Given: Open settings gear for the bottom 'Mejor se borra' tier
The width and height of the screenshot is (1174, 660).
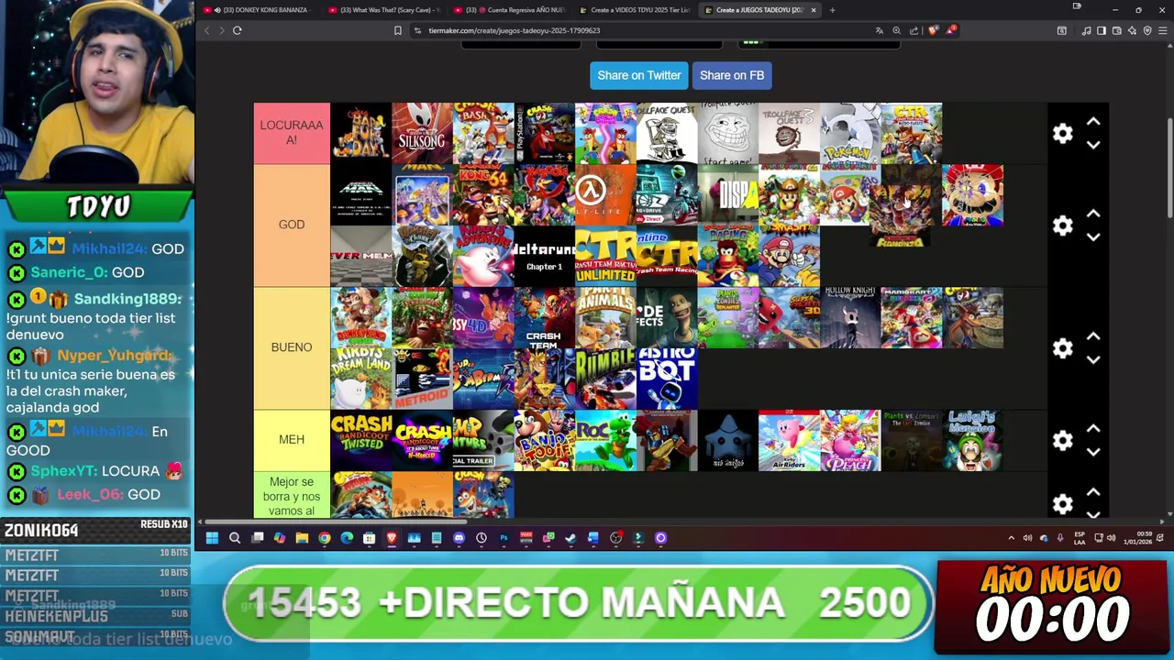Looking at the screenshot, I should point(1062,503).
